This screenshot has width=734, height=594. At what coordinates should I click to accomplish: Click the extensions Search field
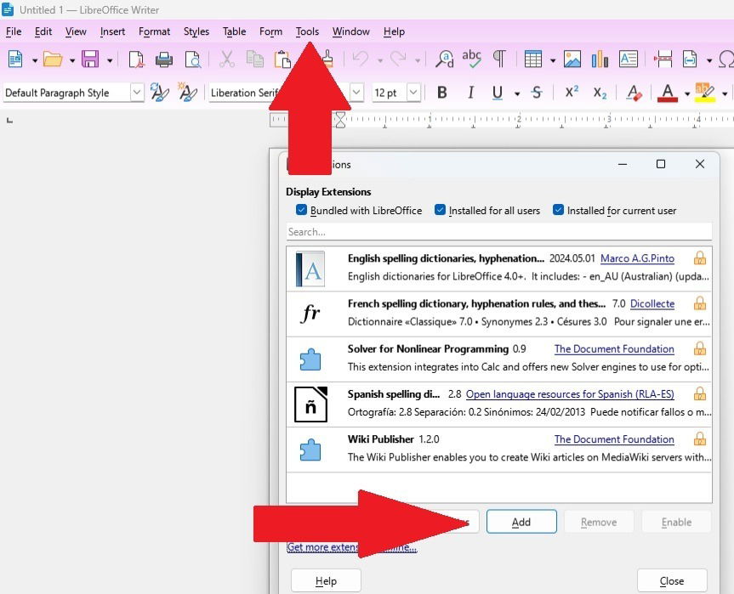[498, 231]
